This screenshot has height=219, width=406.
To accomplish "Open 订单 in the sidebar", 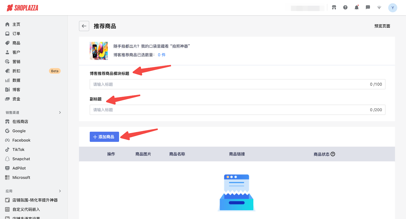I will [x=16, y=34].
